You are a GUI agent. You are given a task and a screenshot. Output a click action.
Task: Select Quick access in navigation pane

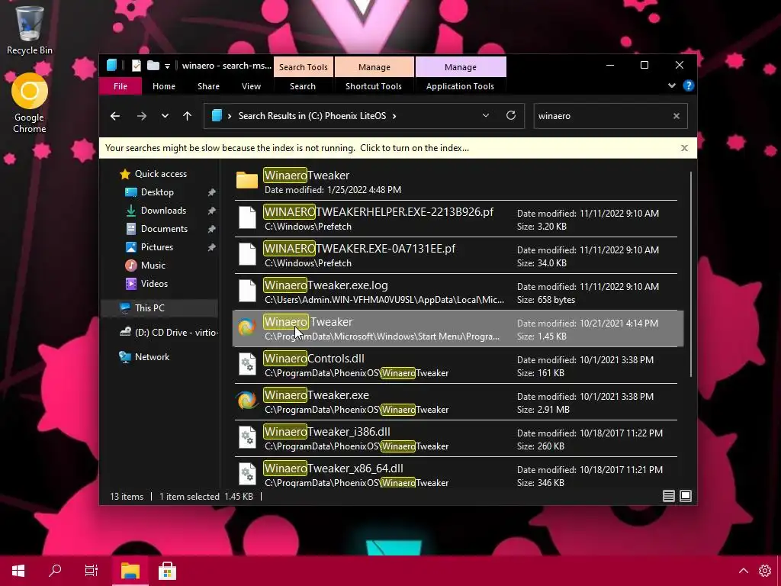click(160, 174)
